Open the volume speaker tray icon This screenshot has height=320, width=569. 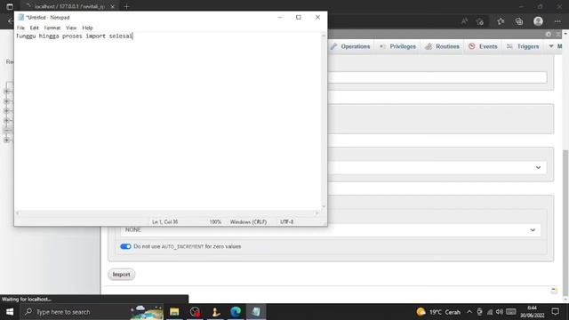[500, 312]
